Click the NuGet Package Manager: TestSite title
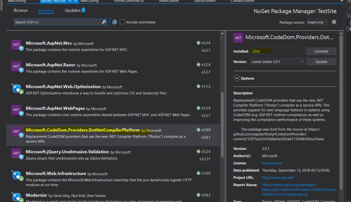 click(295, 11)
